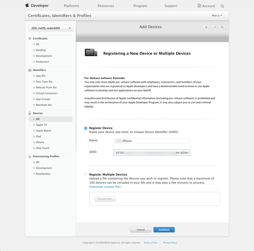
Task: Click the Devices heading in sidebar
Action: [x=38, y=113]
